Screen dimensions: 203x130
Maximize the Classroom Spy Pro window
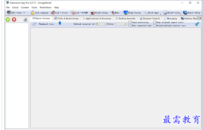pos(190,3)
